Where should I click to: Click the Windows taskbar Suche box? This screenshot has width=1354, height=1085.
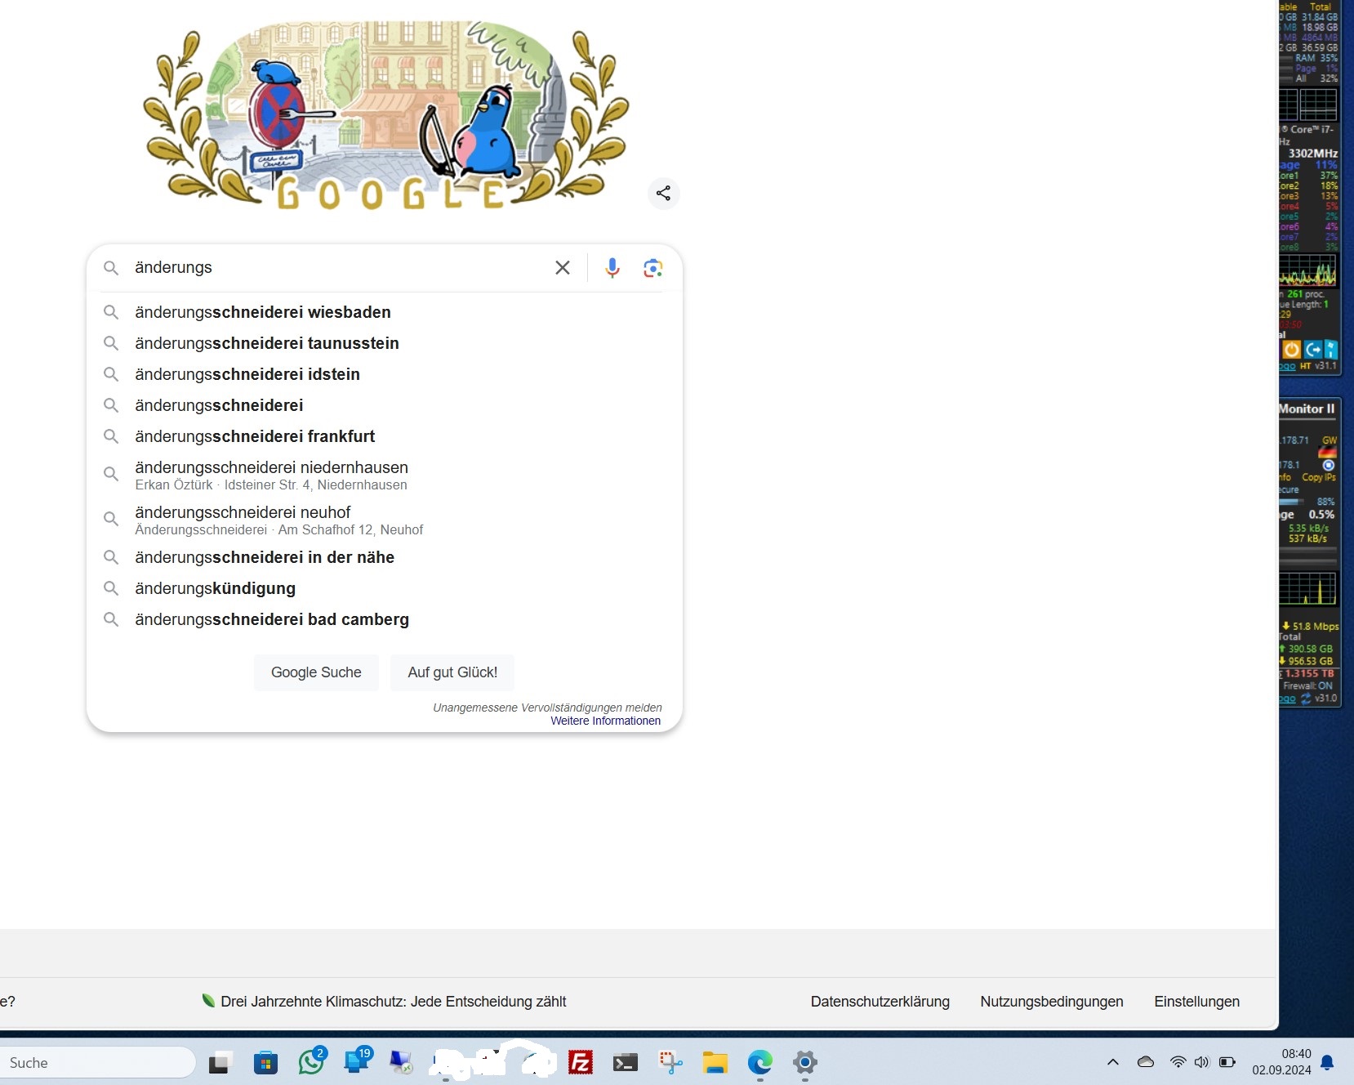pyautogui.click(x=96, y=1063)
